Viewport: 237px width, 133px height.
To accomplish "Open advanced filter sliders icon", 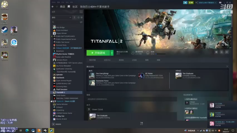I will click(x=81, y=22).
